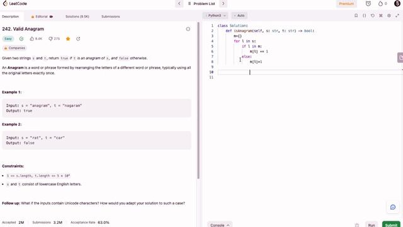Click the keyboard shortcuts icon
The width and height of the screenshot is (403, 227).
coord(380,16)
